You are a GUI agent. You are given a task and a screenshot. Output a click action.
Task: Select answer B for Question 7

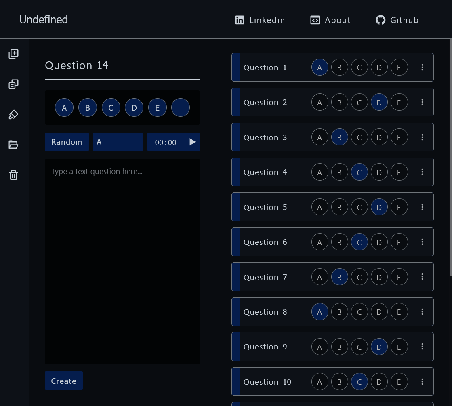340,277
